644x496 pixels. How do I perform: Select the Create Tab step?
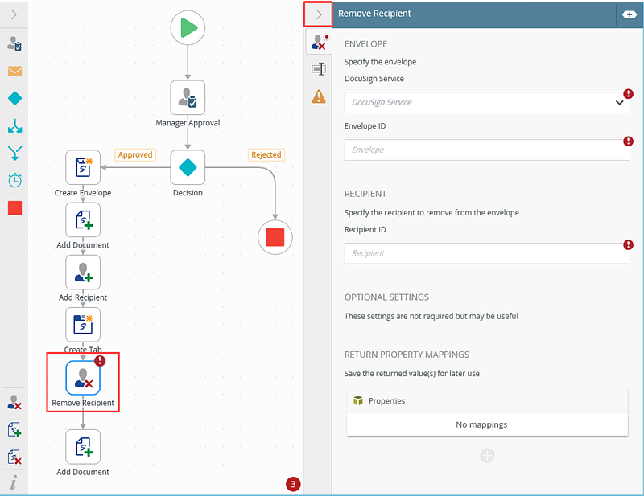[83, 324]
